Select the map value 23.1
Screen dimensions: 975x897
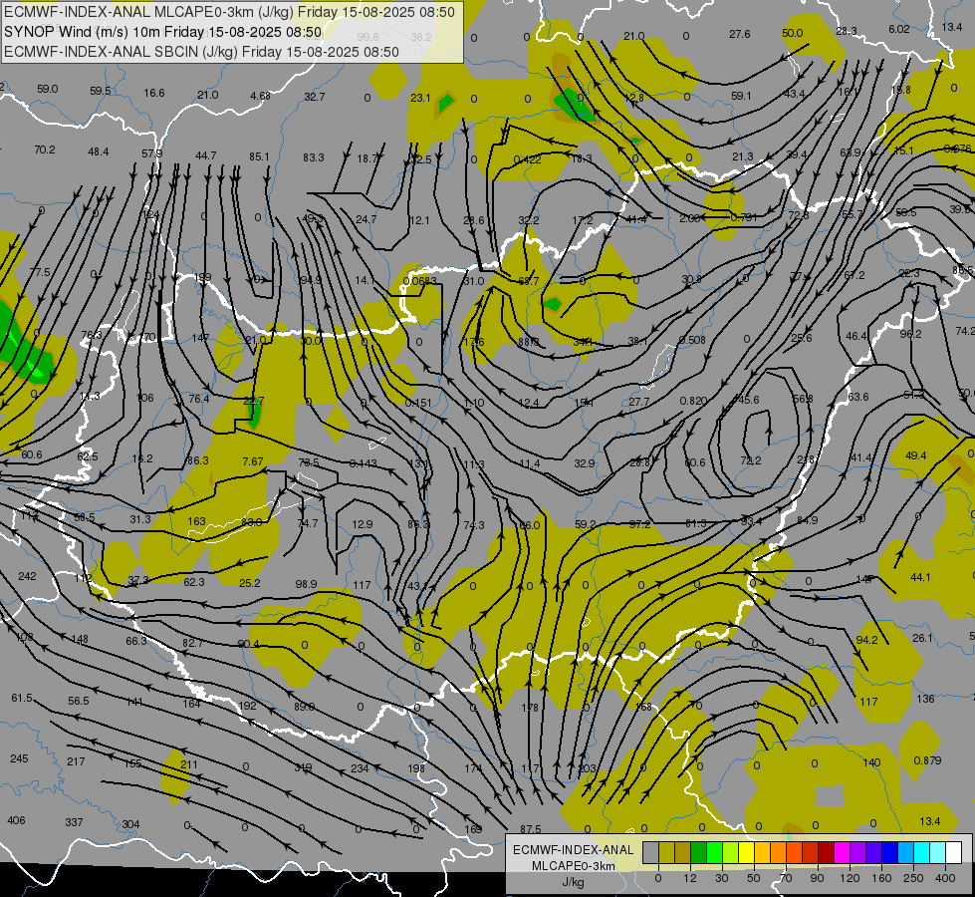(420, 97)
